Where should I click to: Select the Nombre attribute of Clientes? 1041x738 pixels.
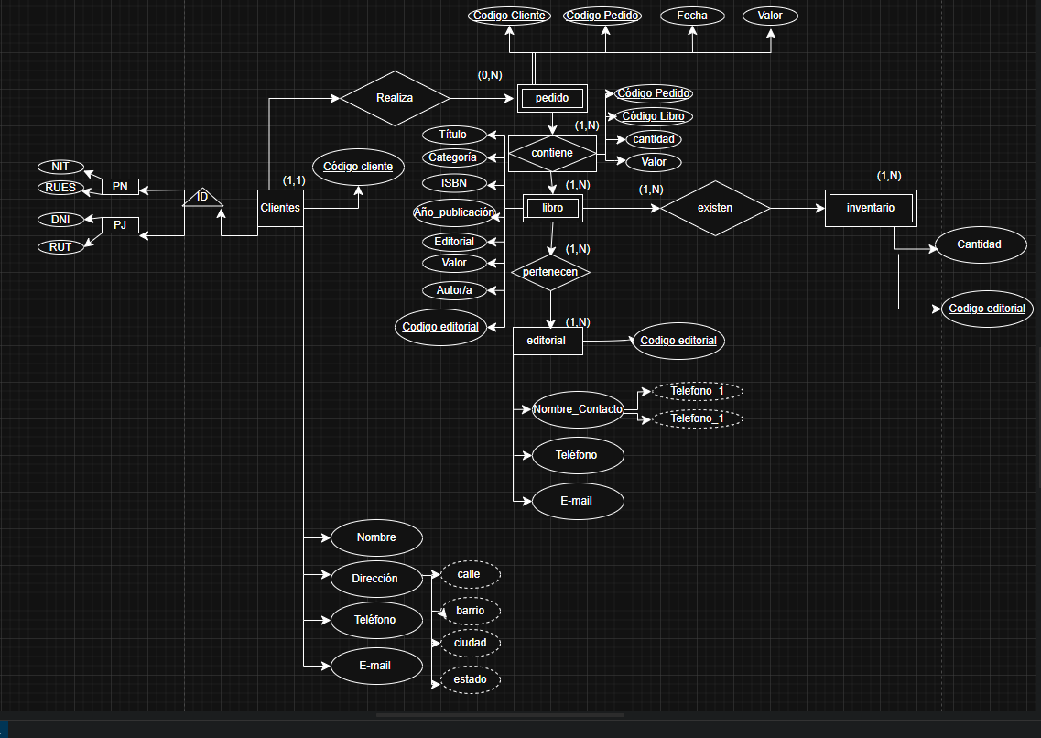coord(376,537)
